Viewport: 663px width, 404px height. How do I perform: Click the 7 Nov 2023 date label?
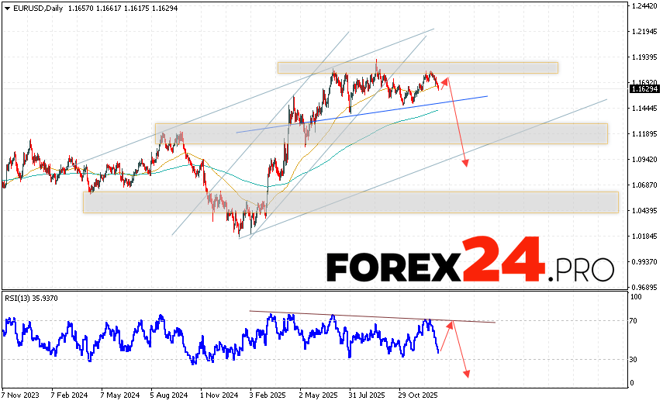(x=22, y=395)
